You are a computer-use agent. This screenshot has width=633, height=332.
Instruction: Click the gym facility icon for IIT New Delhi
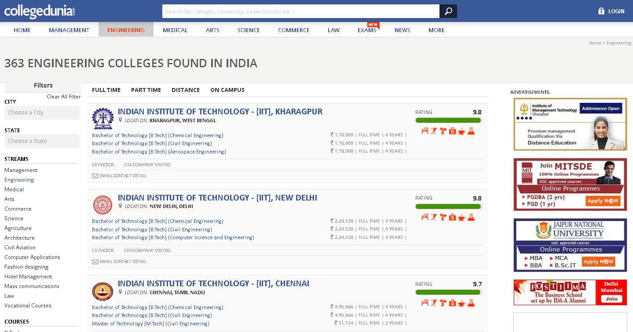(443, 217)
